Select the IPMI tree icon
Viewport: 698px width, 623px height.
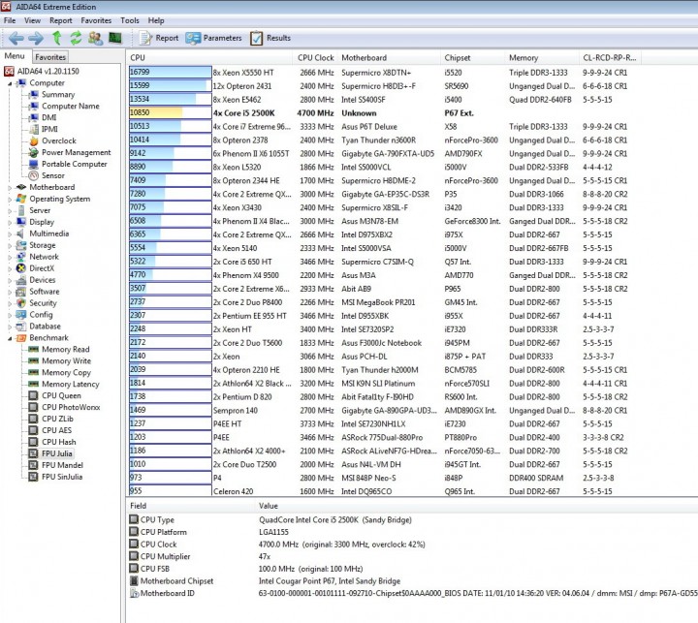tap(33, 129)
